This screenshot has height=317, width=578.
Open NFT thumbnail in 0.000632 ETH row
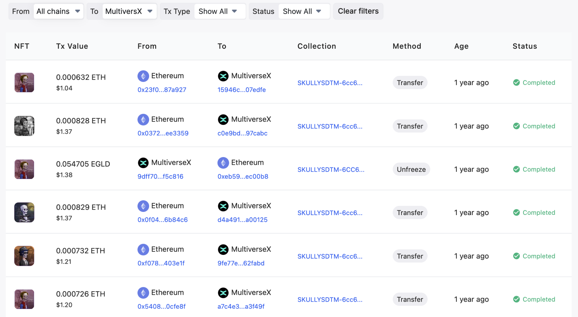click(x=24, y=83)
